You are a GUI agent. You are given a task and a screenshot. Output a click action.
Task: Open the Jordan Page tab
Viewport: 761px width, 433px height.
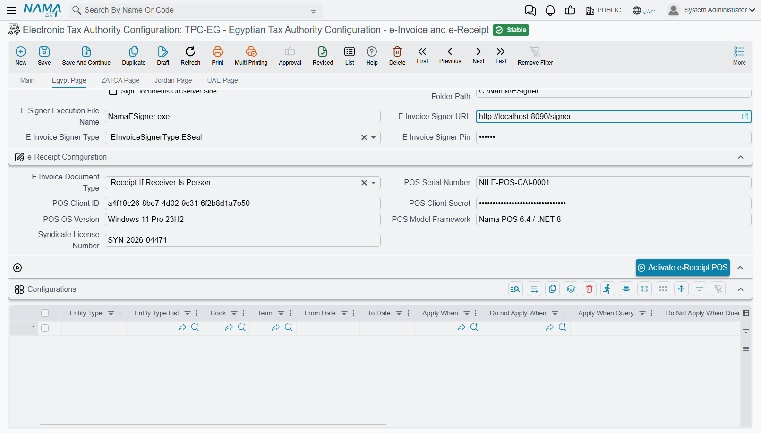[x=173, y=80]
